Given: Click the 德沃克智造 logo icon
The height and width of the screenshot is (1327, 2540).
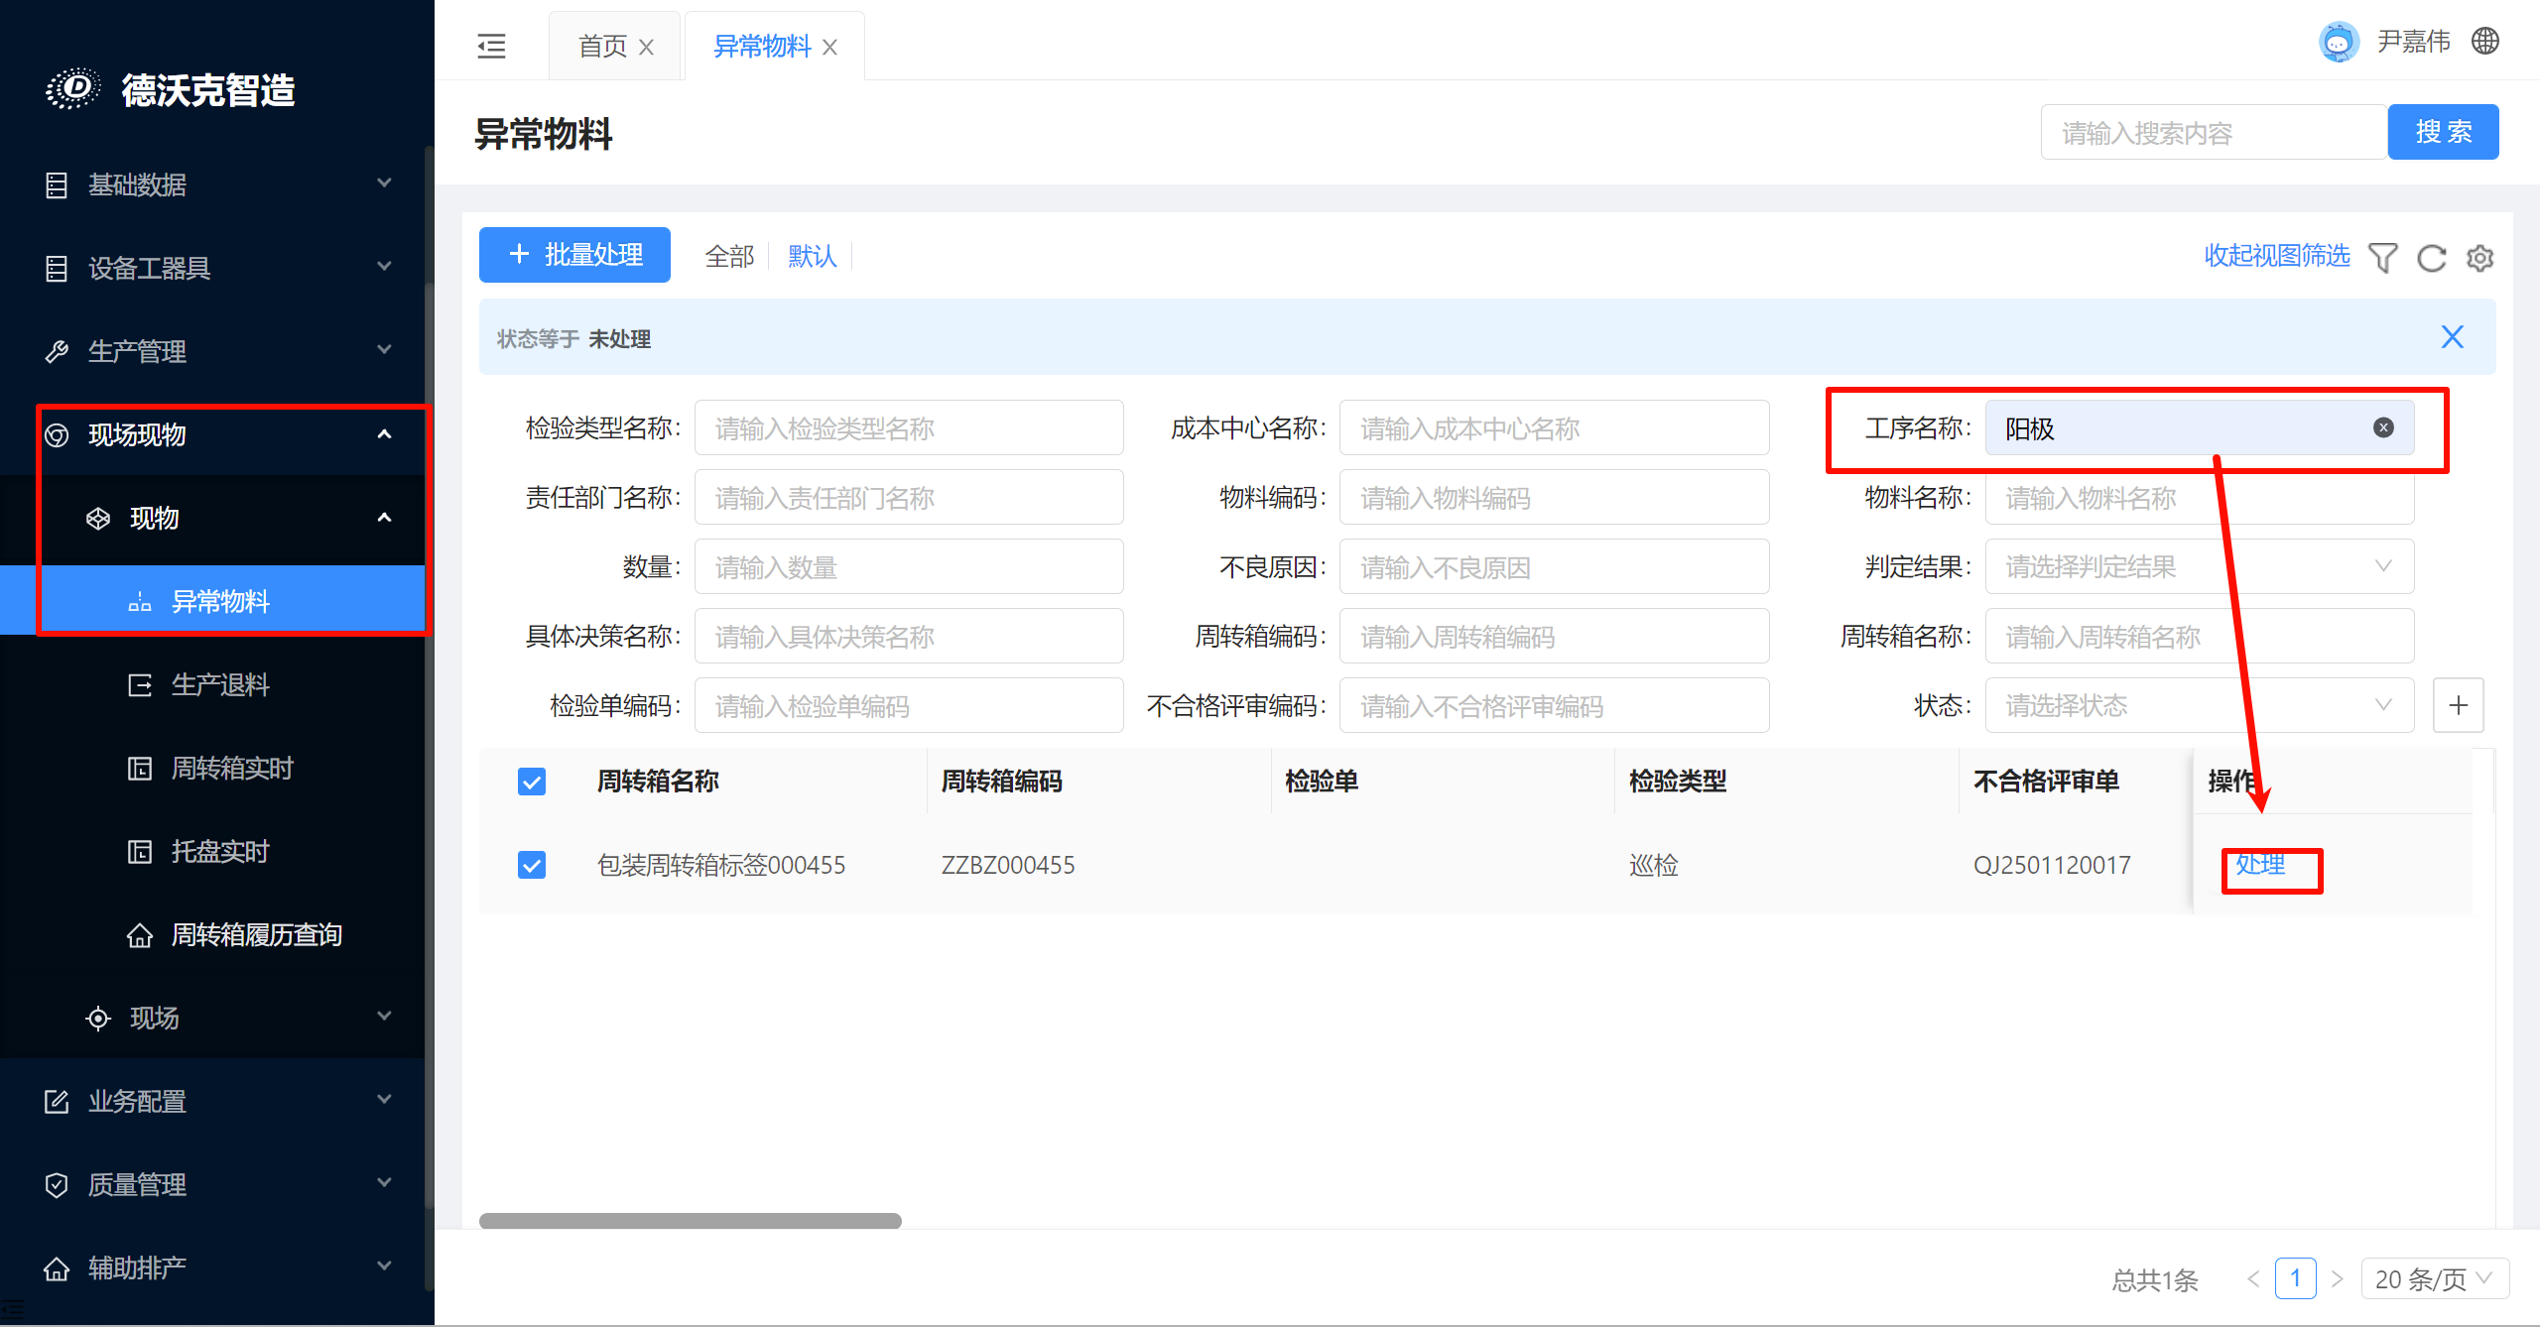Looking at the screenshot, I should coord(72,89).
